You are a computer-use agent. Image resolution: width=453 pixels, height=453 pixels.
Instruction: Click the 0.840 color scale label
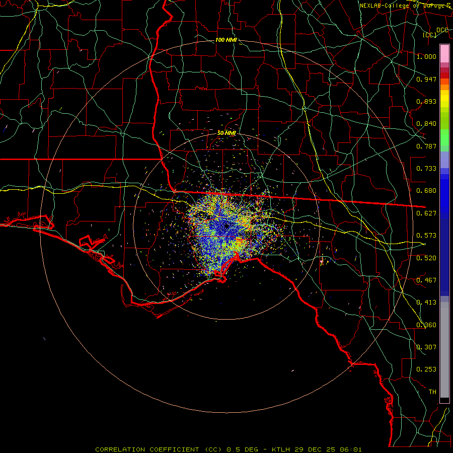click(426, 124)
